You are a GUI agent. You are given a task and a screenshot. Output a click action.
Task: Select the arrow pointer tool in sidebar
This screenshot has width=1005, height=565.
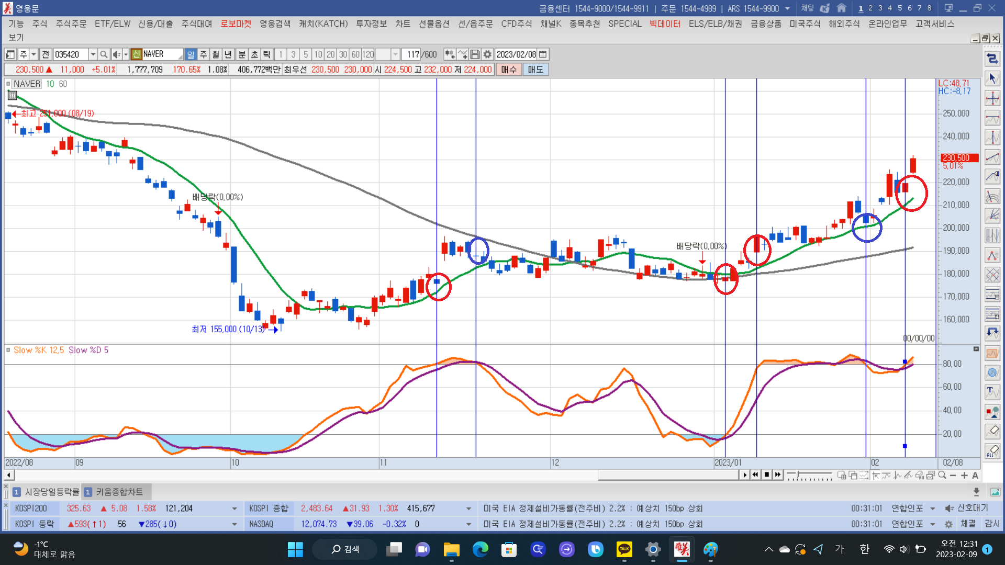992,78
